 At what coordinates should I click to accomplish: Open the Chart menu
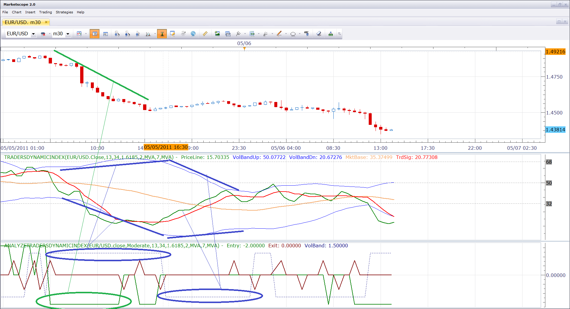[x=17, y=12]
